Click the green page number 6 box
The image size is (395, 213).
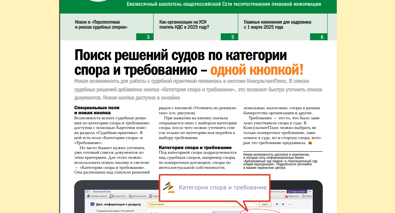tap(319, 37)
